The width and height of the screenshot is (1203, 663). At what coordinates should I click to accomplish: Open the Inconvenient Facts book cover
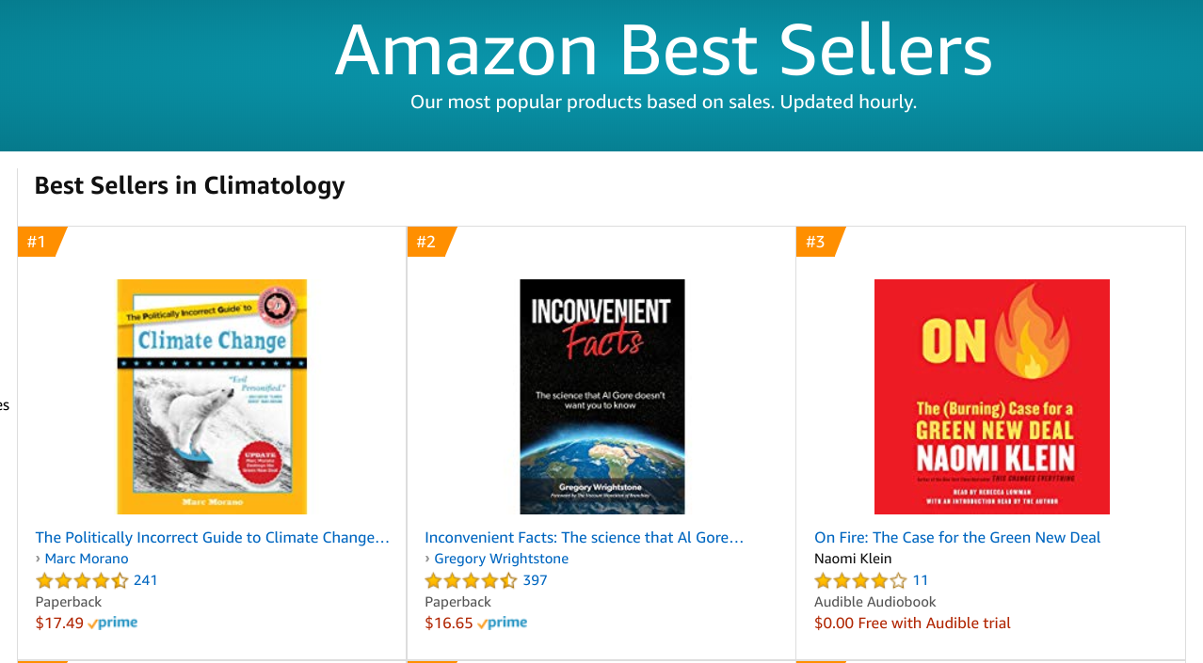601,397
